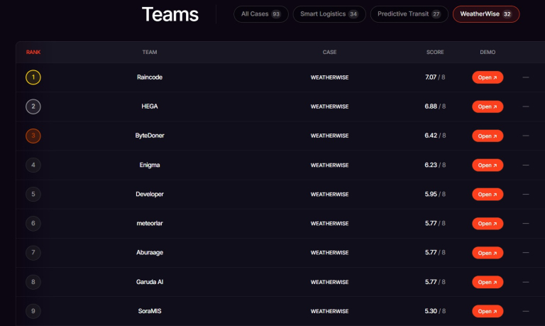Viewport: 545px width, 326px height.
Task: Click the rank 4 badge icon
Action: point(33,165)
